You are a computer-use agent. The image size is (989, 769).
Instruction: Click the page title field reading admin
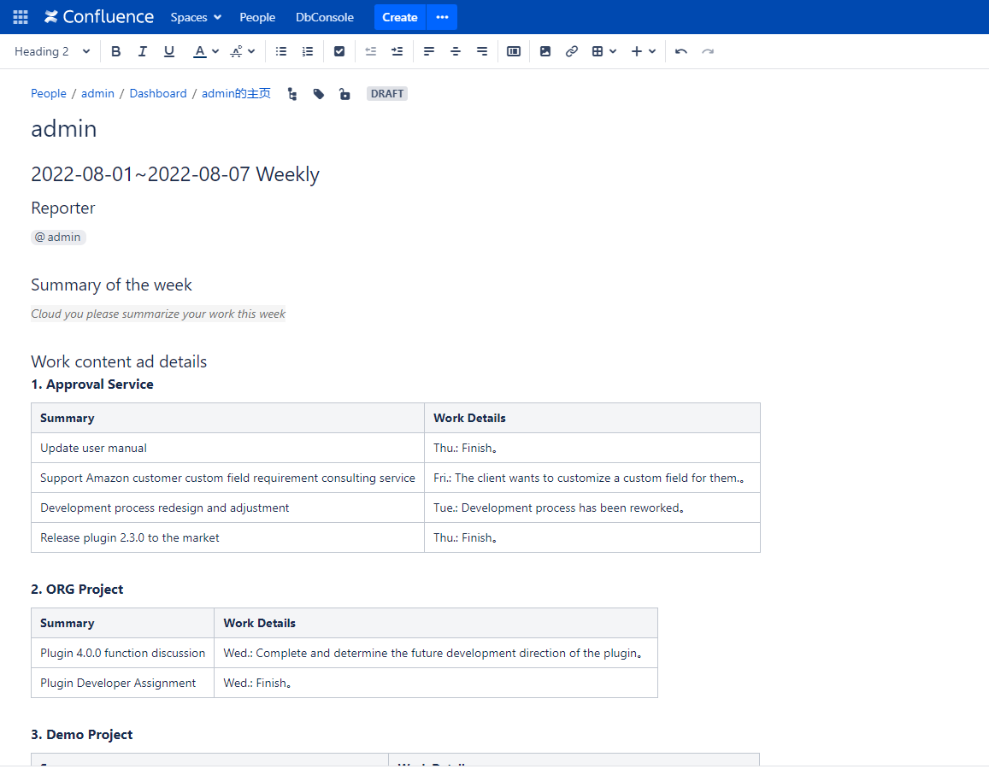click(64, 129)
